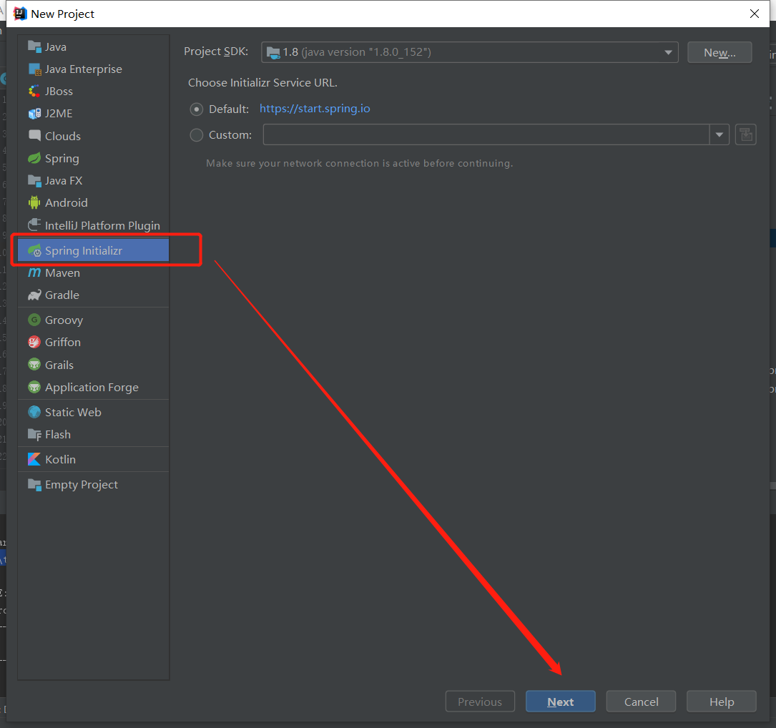Pick the JBoss icon in list
Image resolution: width=776 pixels, height=728 pixels.
click(34, 91)
